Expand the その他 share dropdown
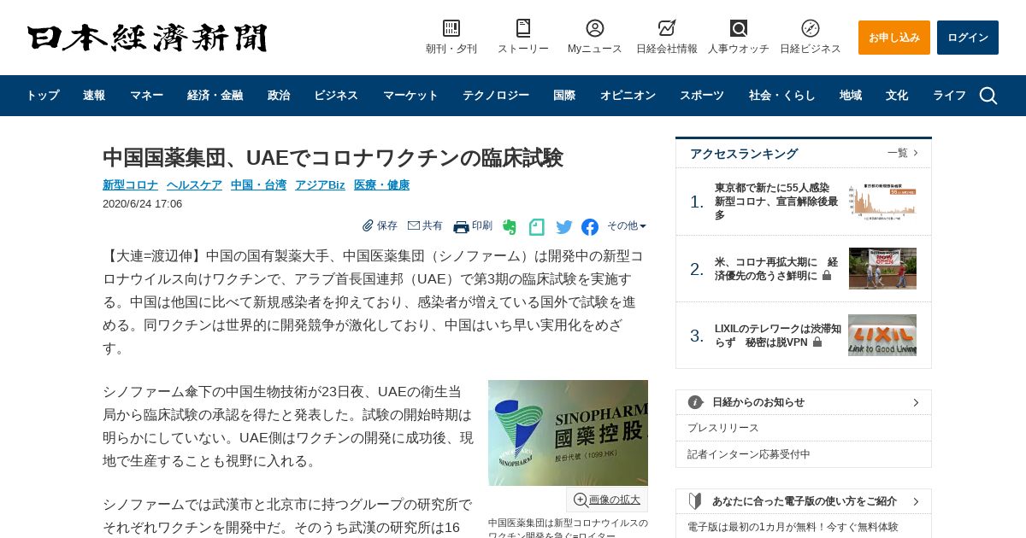The width and height of the screenshot is (1026, 538). pos(627,226)
